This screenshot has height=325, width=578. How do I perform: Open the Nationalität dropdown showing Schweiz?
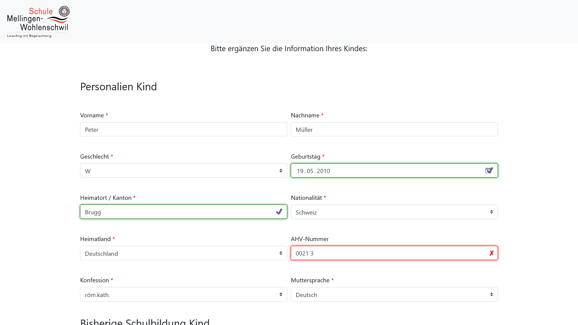tap(394, 212)
